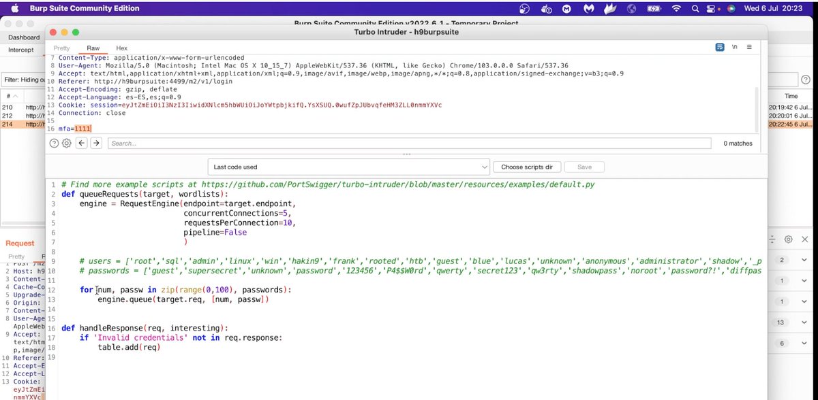Open the help icon beside search bar
This screenshot has width=818, height=400.
[54, 144]
